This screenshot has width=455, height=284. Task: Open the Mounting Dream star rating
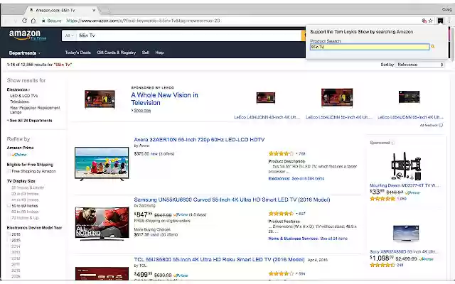click(382, 199)
